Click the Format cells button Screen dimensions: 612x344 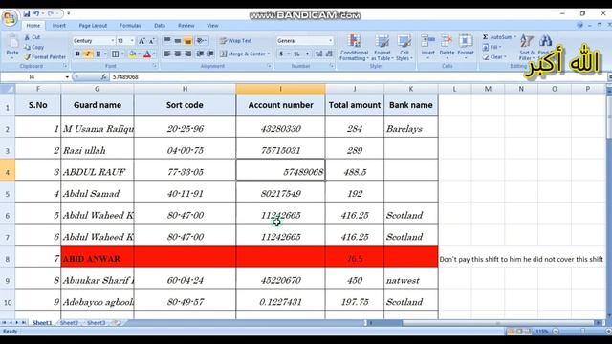click(466, 47)
